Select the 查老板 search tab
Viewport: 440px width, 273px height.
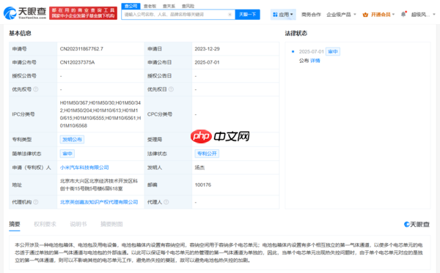pos(150,6)
